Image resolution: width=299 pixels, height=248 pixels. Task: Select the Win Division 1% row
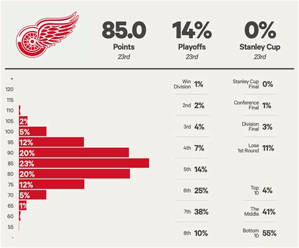[x=192, y=84]
